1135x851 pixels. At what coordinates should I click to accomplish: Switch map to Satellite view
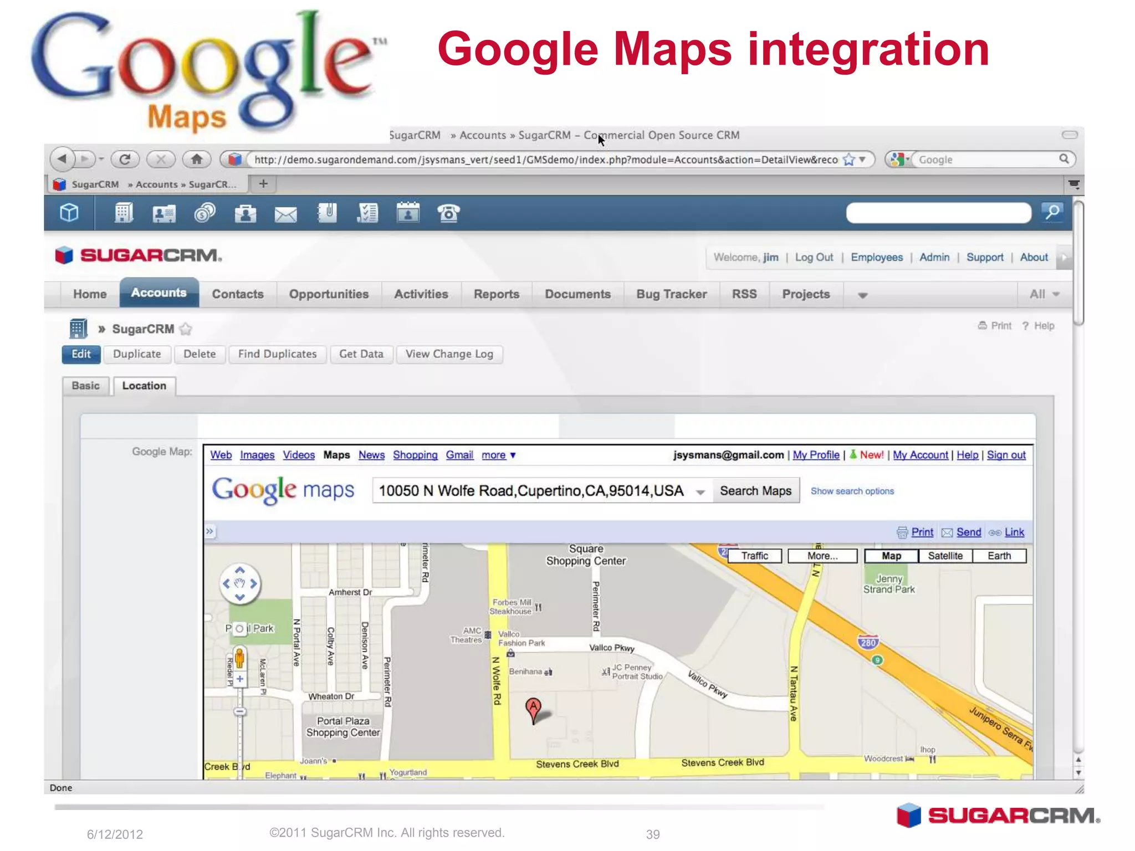[945, 556]
